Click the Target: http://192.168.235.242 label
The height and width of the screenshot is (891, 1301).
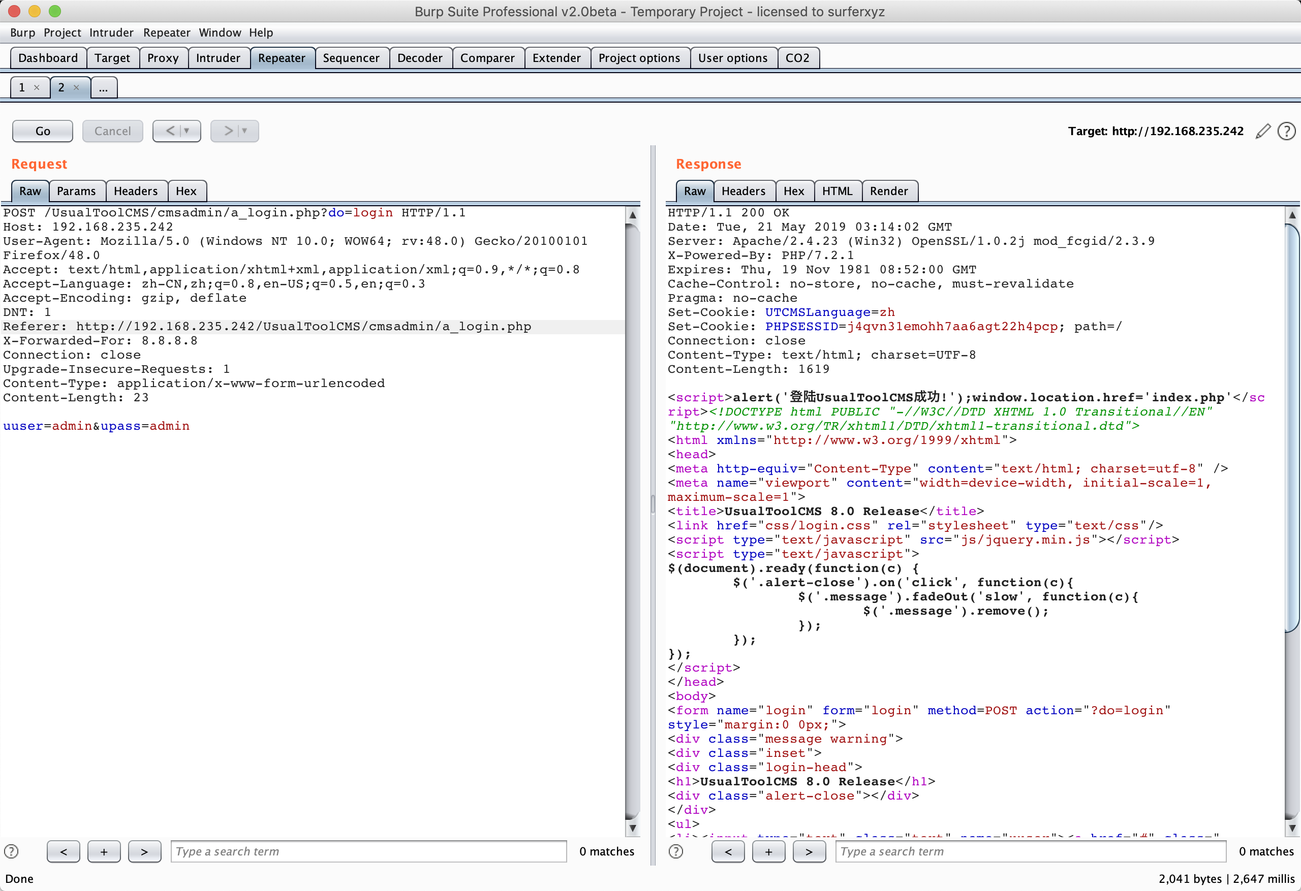point(1156,131)
